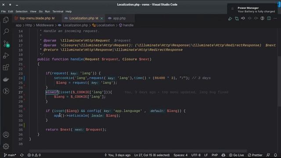
Task: Click 'You, 3 days ago' blame in status bar
Action: (x=117, y=155)
